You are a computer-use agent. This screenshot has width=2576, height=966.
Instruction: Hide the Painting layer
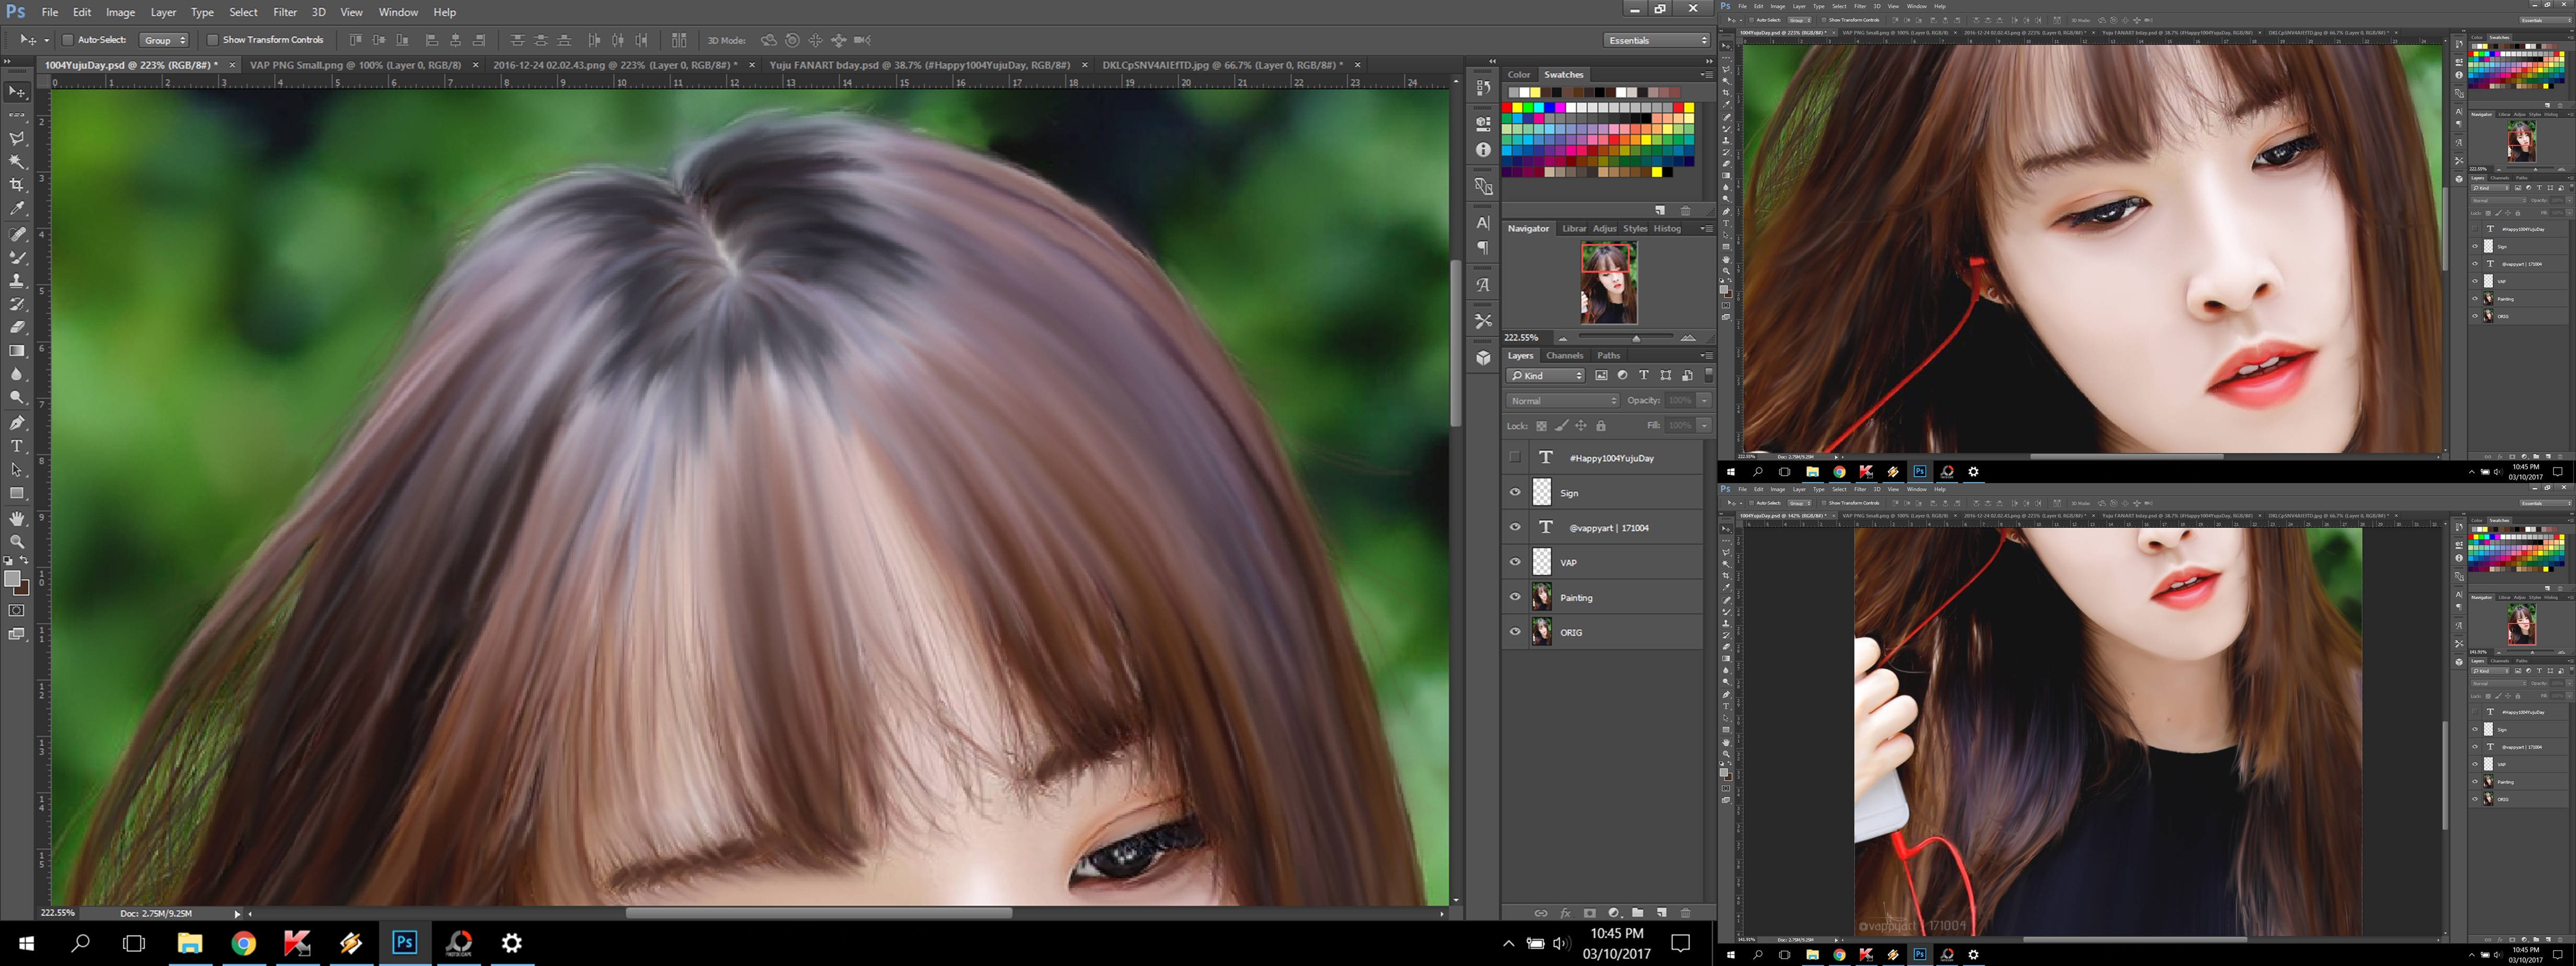(x=1515, y=597)
